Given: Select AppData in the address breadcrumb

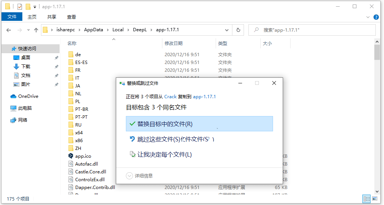Looking at the screenshot, I should coord(93,30).
